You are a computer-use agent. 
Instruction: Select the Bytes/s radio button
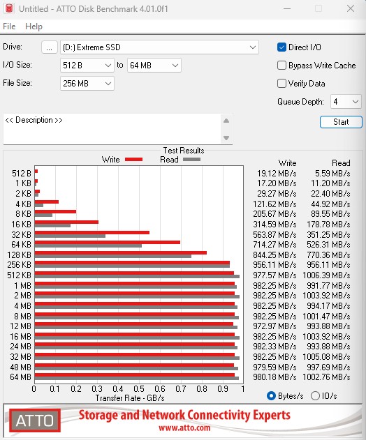point(271,395)
